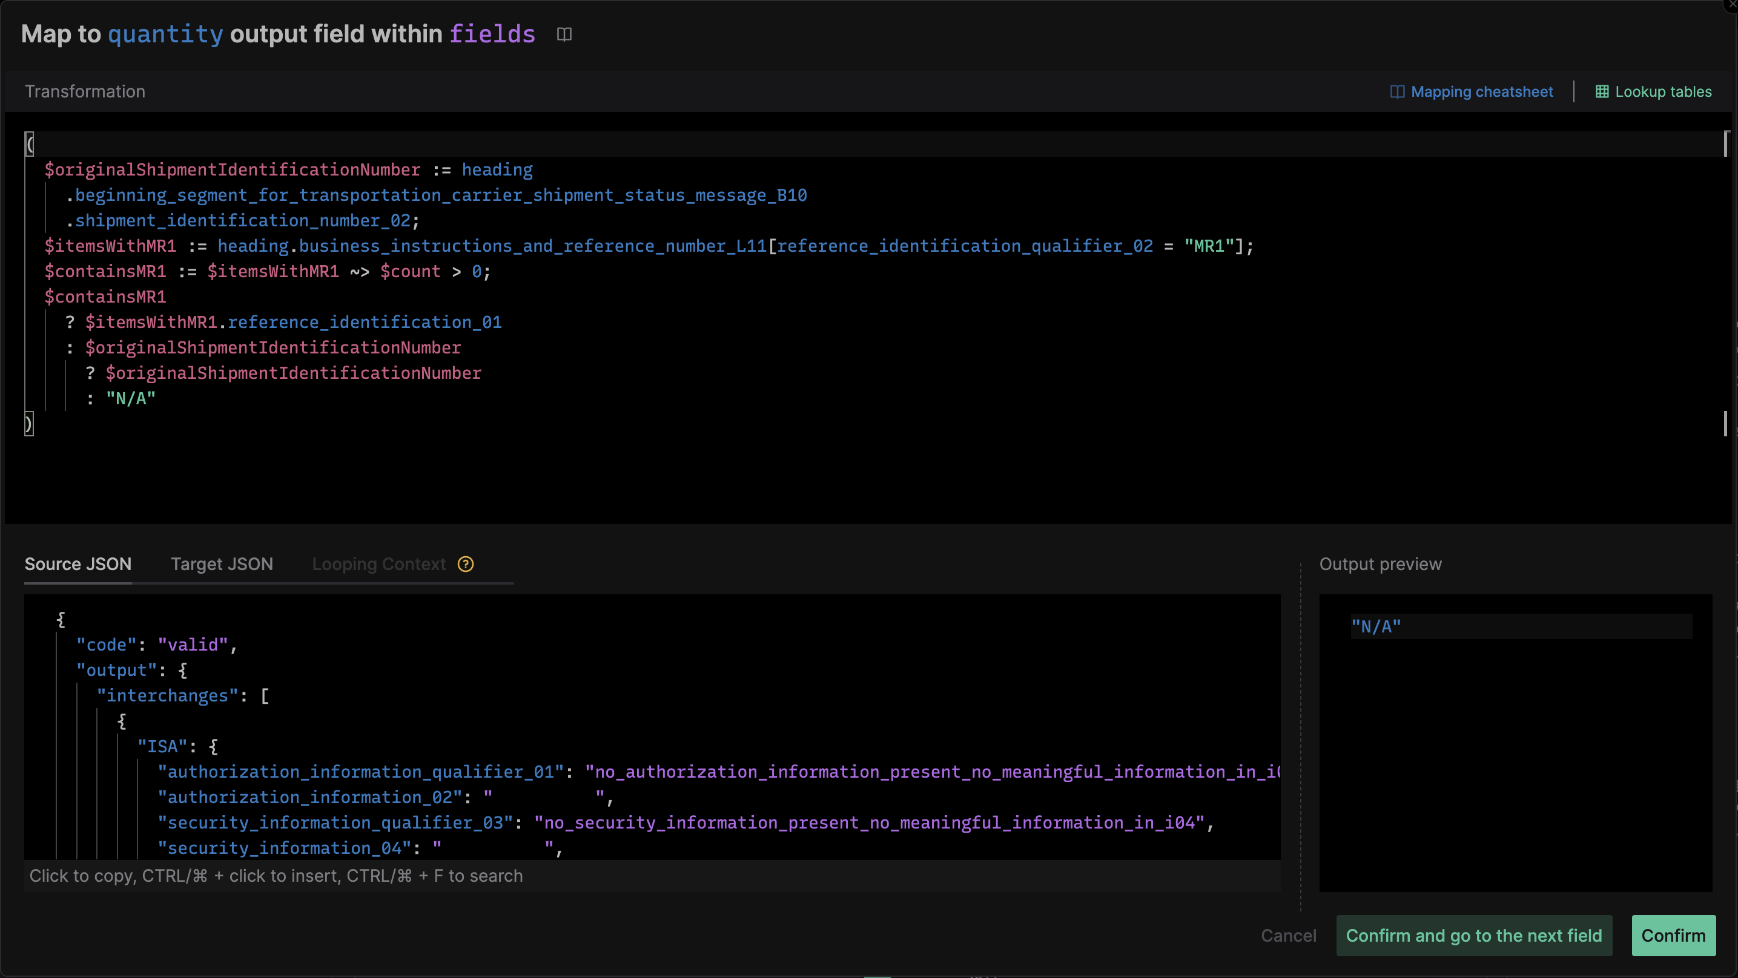1738x978 pixels.
Task: Place cursor at closing parenthesis in editor
Action: click(28, 424)
